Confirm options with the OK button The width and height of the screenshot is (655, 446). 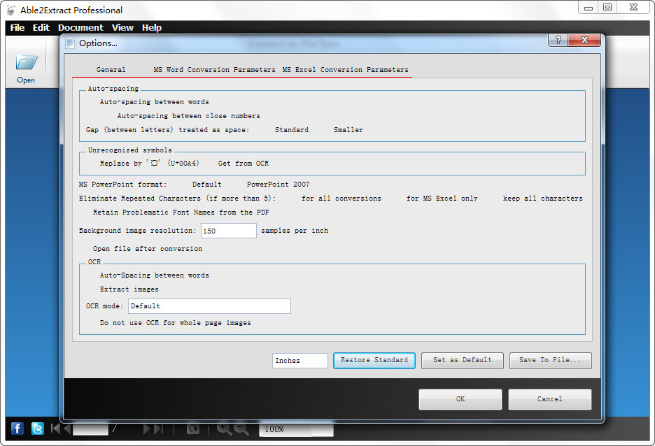(460, 399)
